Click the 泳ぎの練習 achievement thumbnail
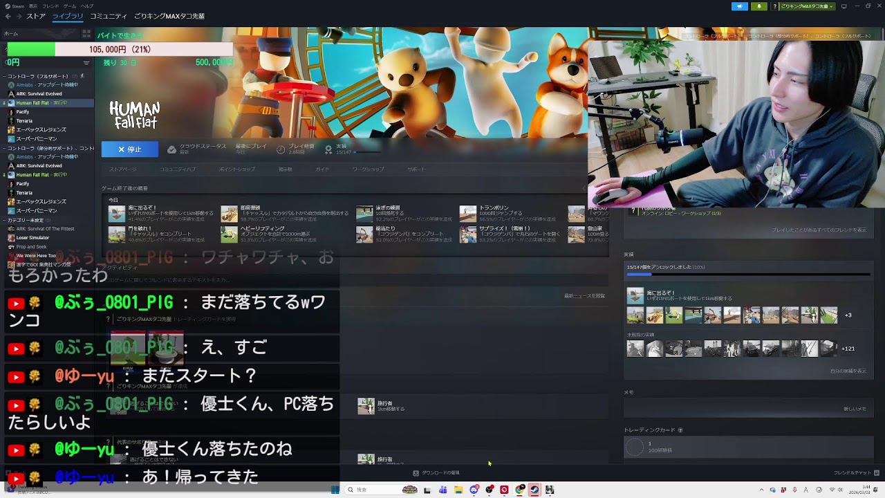The image size is (885, 498). coord(364,214)
